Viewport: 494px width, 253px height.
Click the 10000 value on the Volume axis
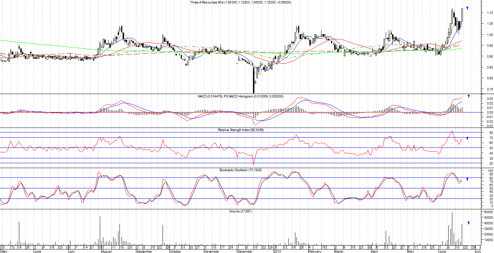point(488,240)
